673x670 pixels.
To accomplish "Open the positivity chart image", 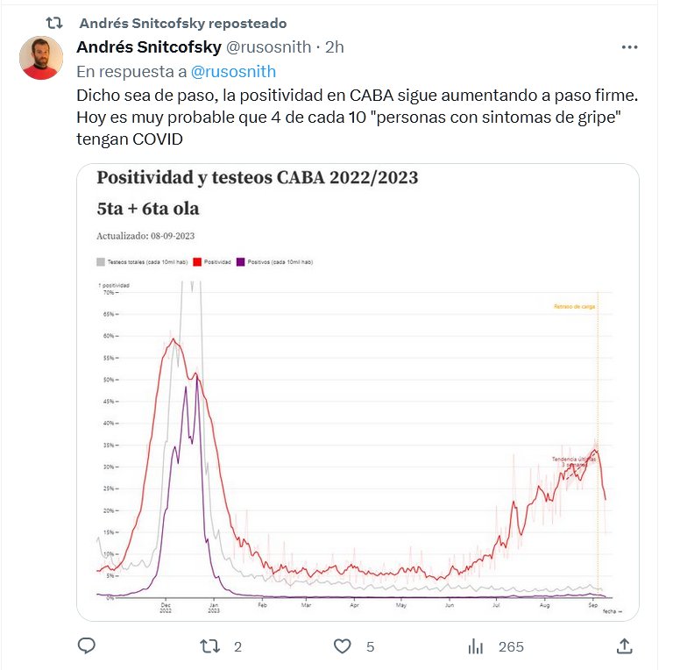I will click(358, 438).
